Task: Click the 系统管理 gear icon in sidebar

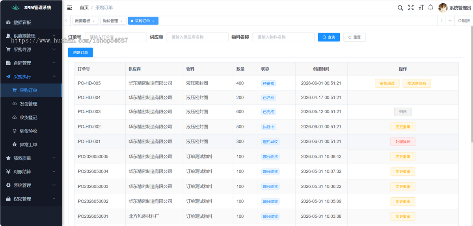Action: [x=9, y=185]
